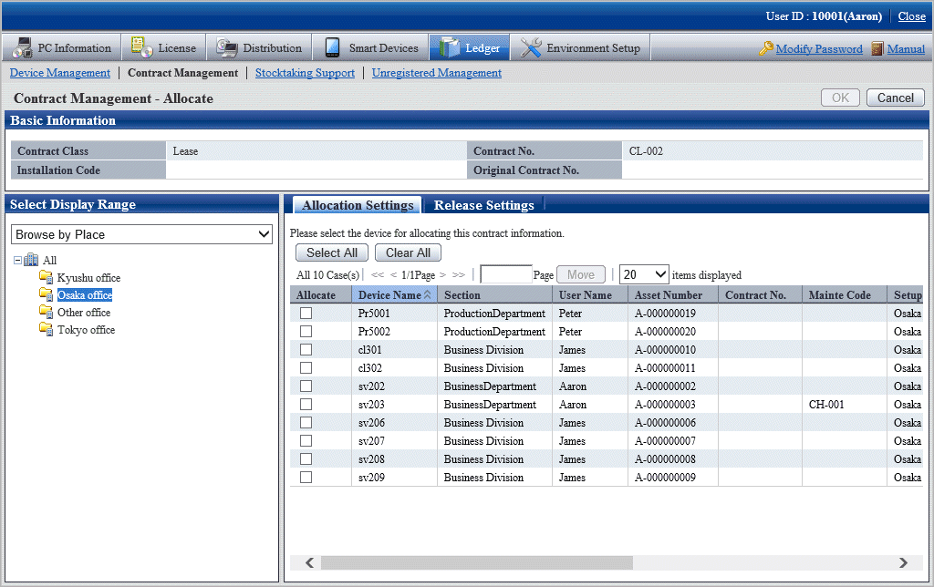Open the Stocktaking Support menu
The width and height of the screenshot is (934, 587).
[x=305, y=73]
